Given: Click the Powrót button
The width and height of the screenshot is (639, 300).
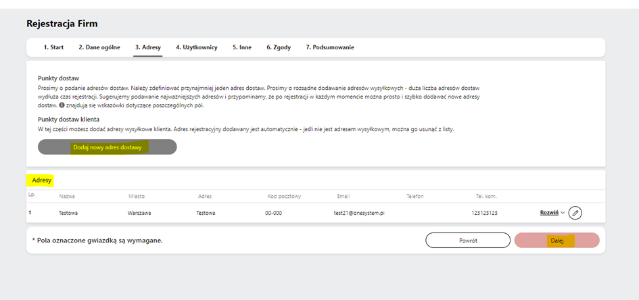Looking at the screenshot, I should coord(467,241).
